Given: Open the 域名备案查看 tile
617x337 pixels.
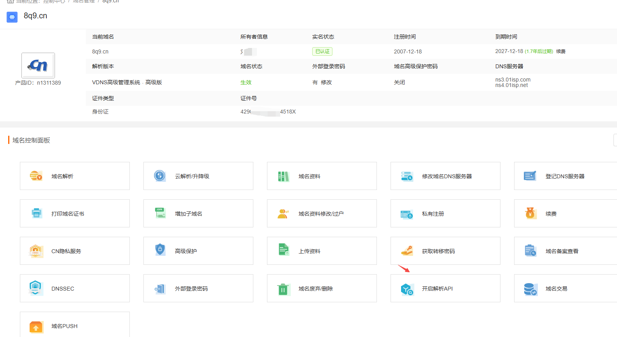Looking at the screenshot, I should (x=565, y=251).
